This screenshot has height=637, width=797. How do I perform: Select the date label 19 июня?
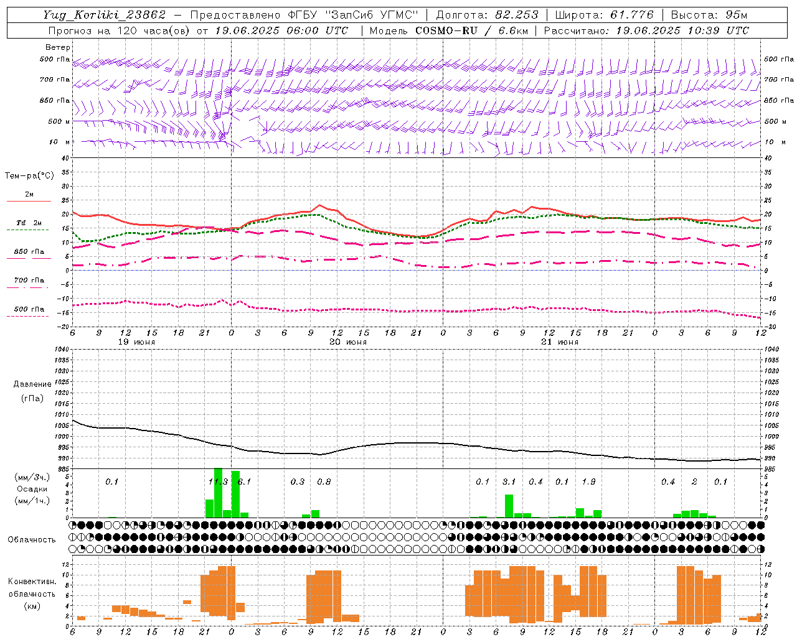[137, 342]
